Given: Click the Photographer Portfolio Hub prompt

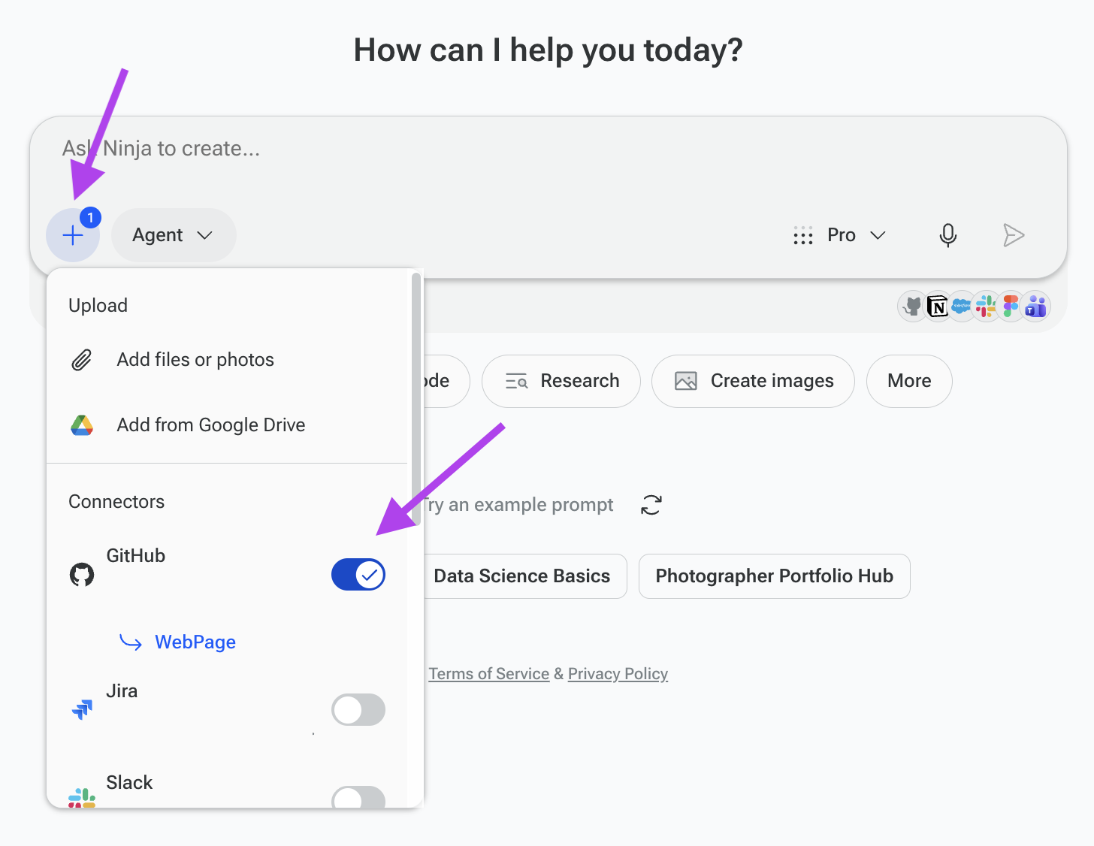Looking at the screenshot, I should coord(775,576).
